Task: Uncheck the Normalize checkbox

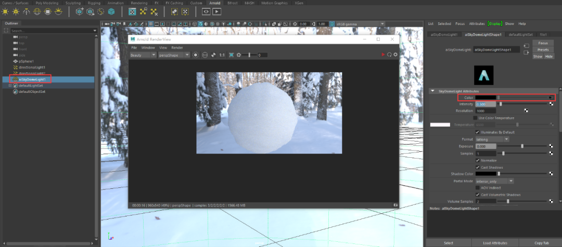Action: 478,160
